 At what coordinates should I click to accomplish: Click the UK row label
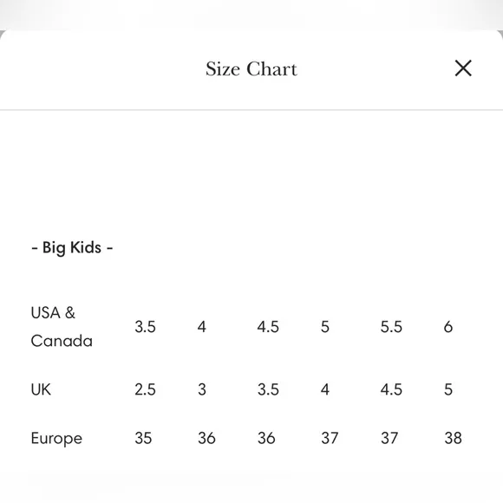pos(41,389)
